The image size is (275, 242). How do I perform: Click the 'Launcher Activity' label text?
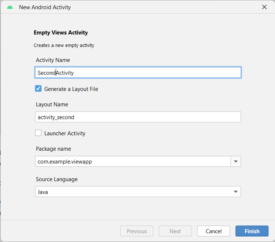pyautogui.click(x=65, y=133)
